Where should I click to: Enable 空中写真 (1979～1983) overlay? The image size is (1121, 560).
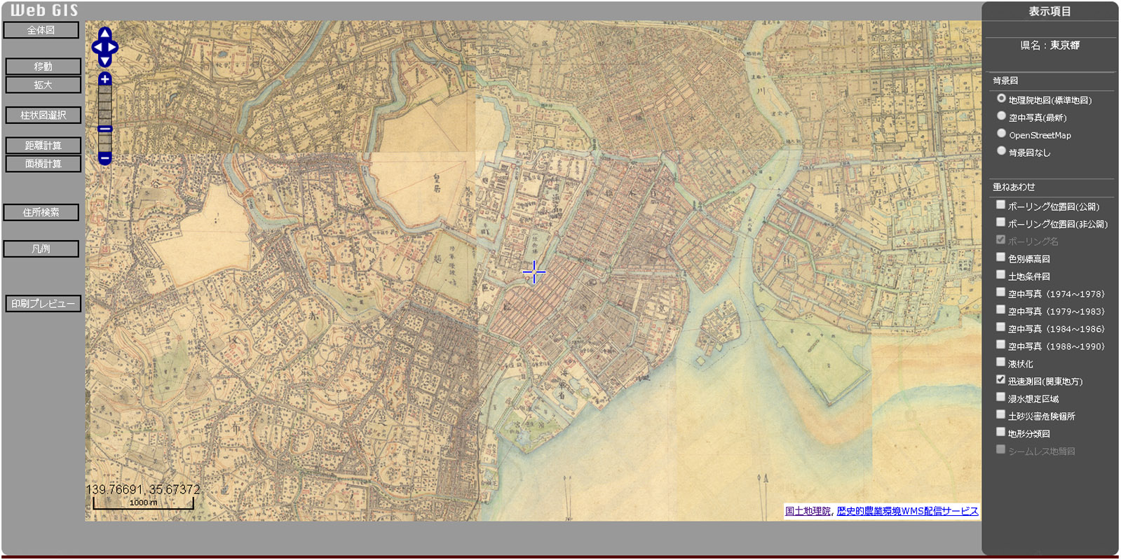[x=1001, y=310]
